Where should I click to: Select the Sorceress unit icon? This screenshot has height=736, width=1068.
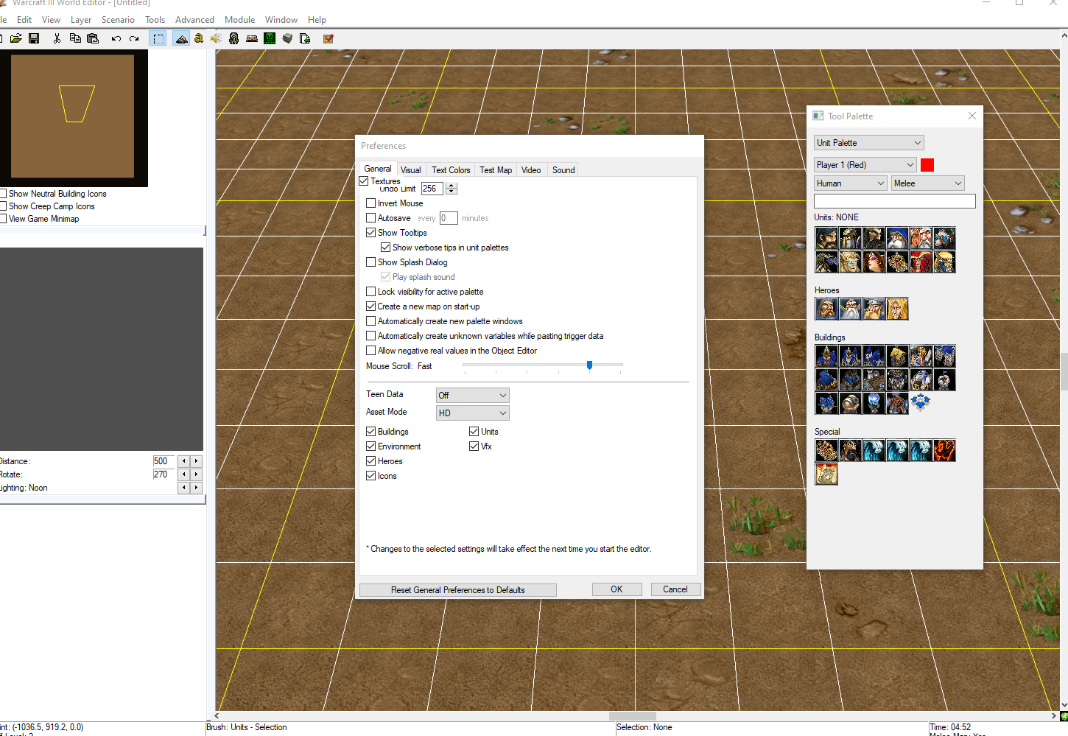point(874,262)
